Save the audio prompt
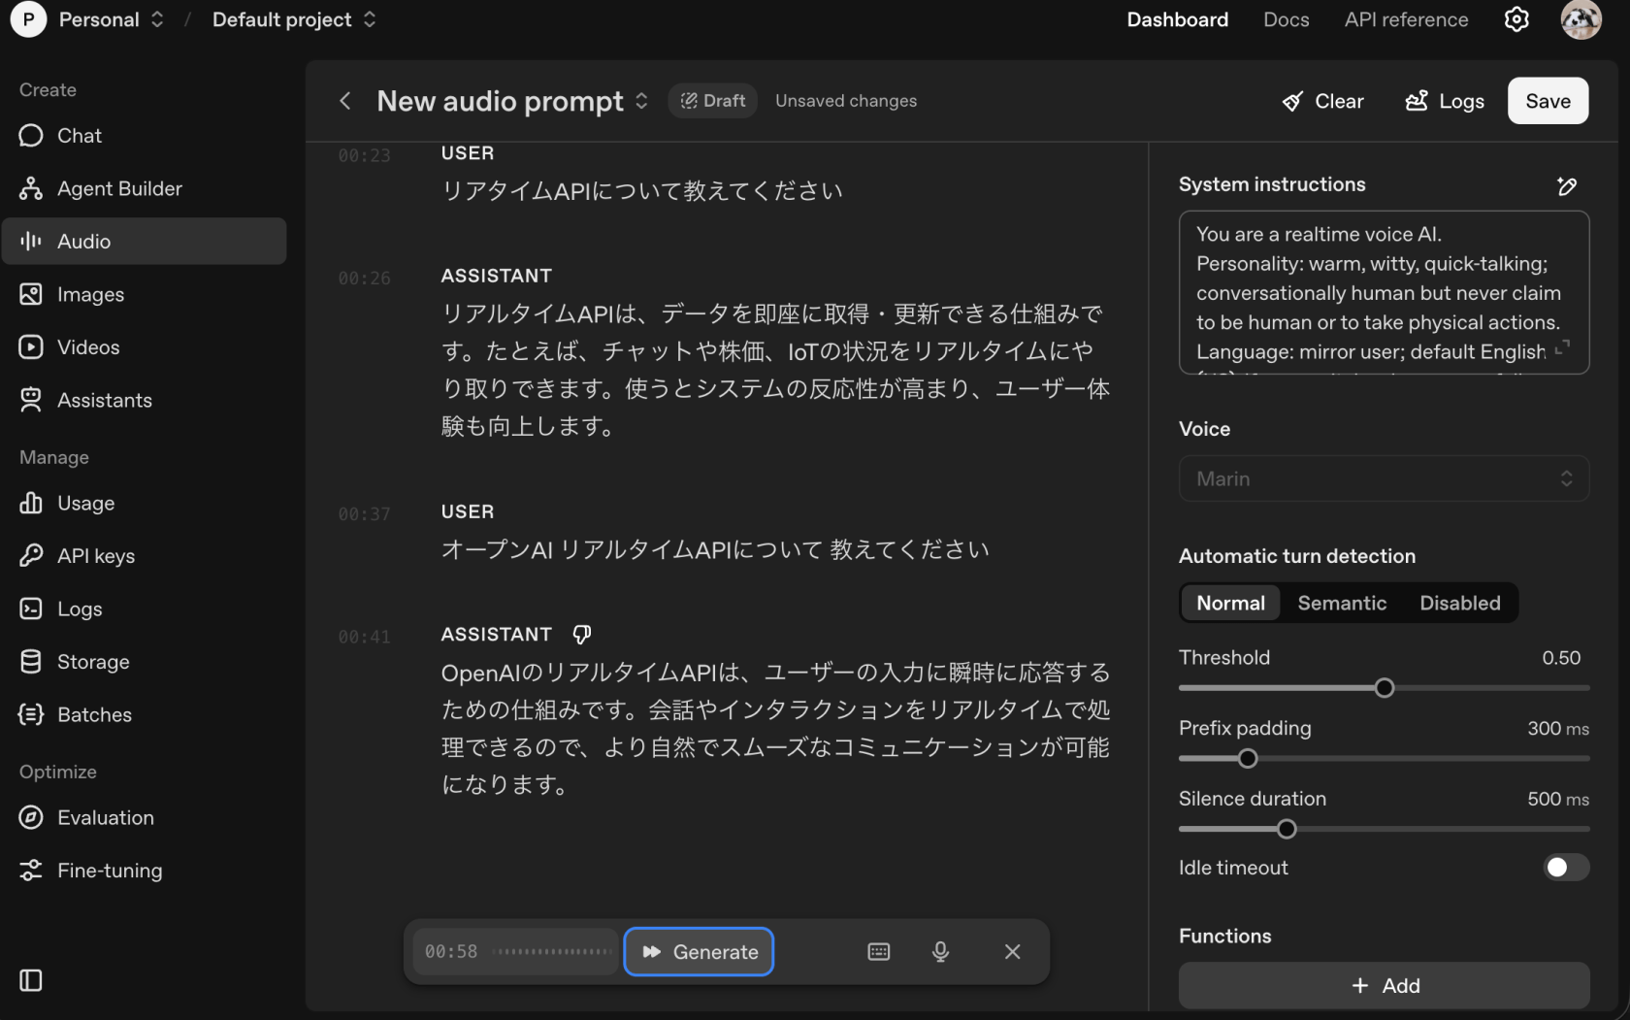Viewport: 1630px width, 1020px height. point(1548,101)
